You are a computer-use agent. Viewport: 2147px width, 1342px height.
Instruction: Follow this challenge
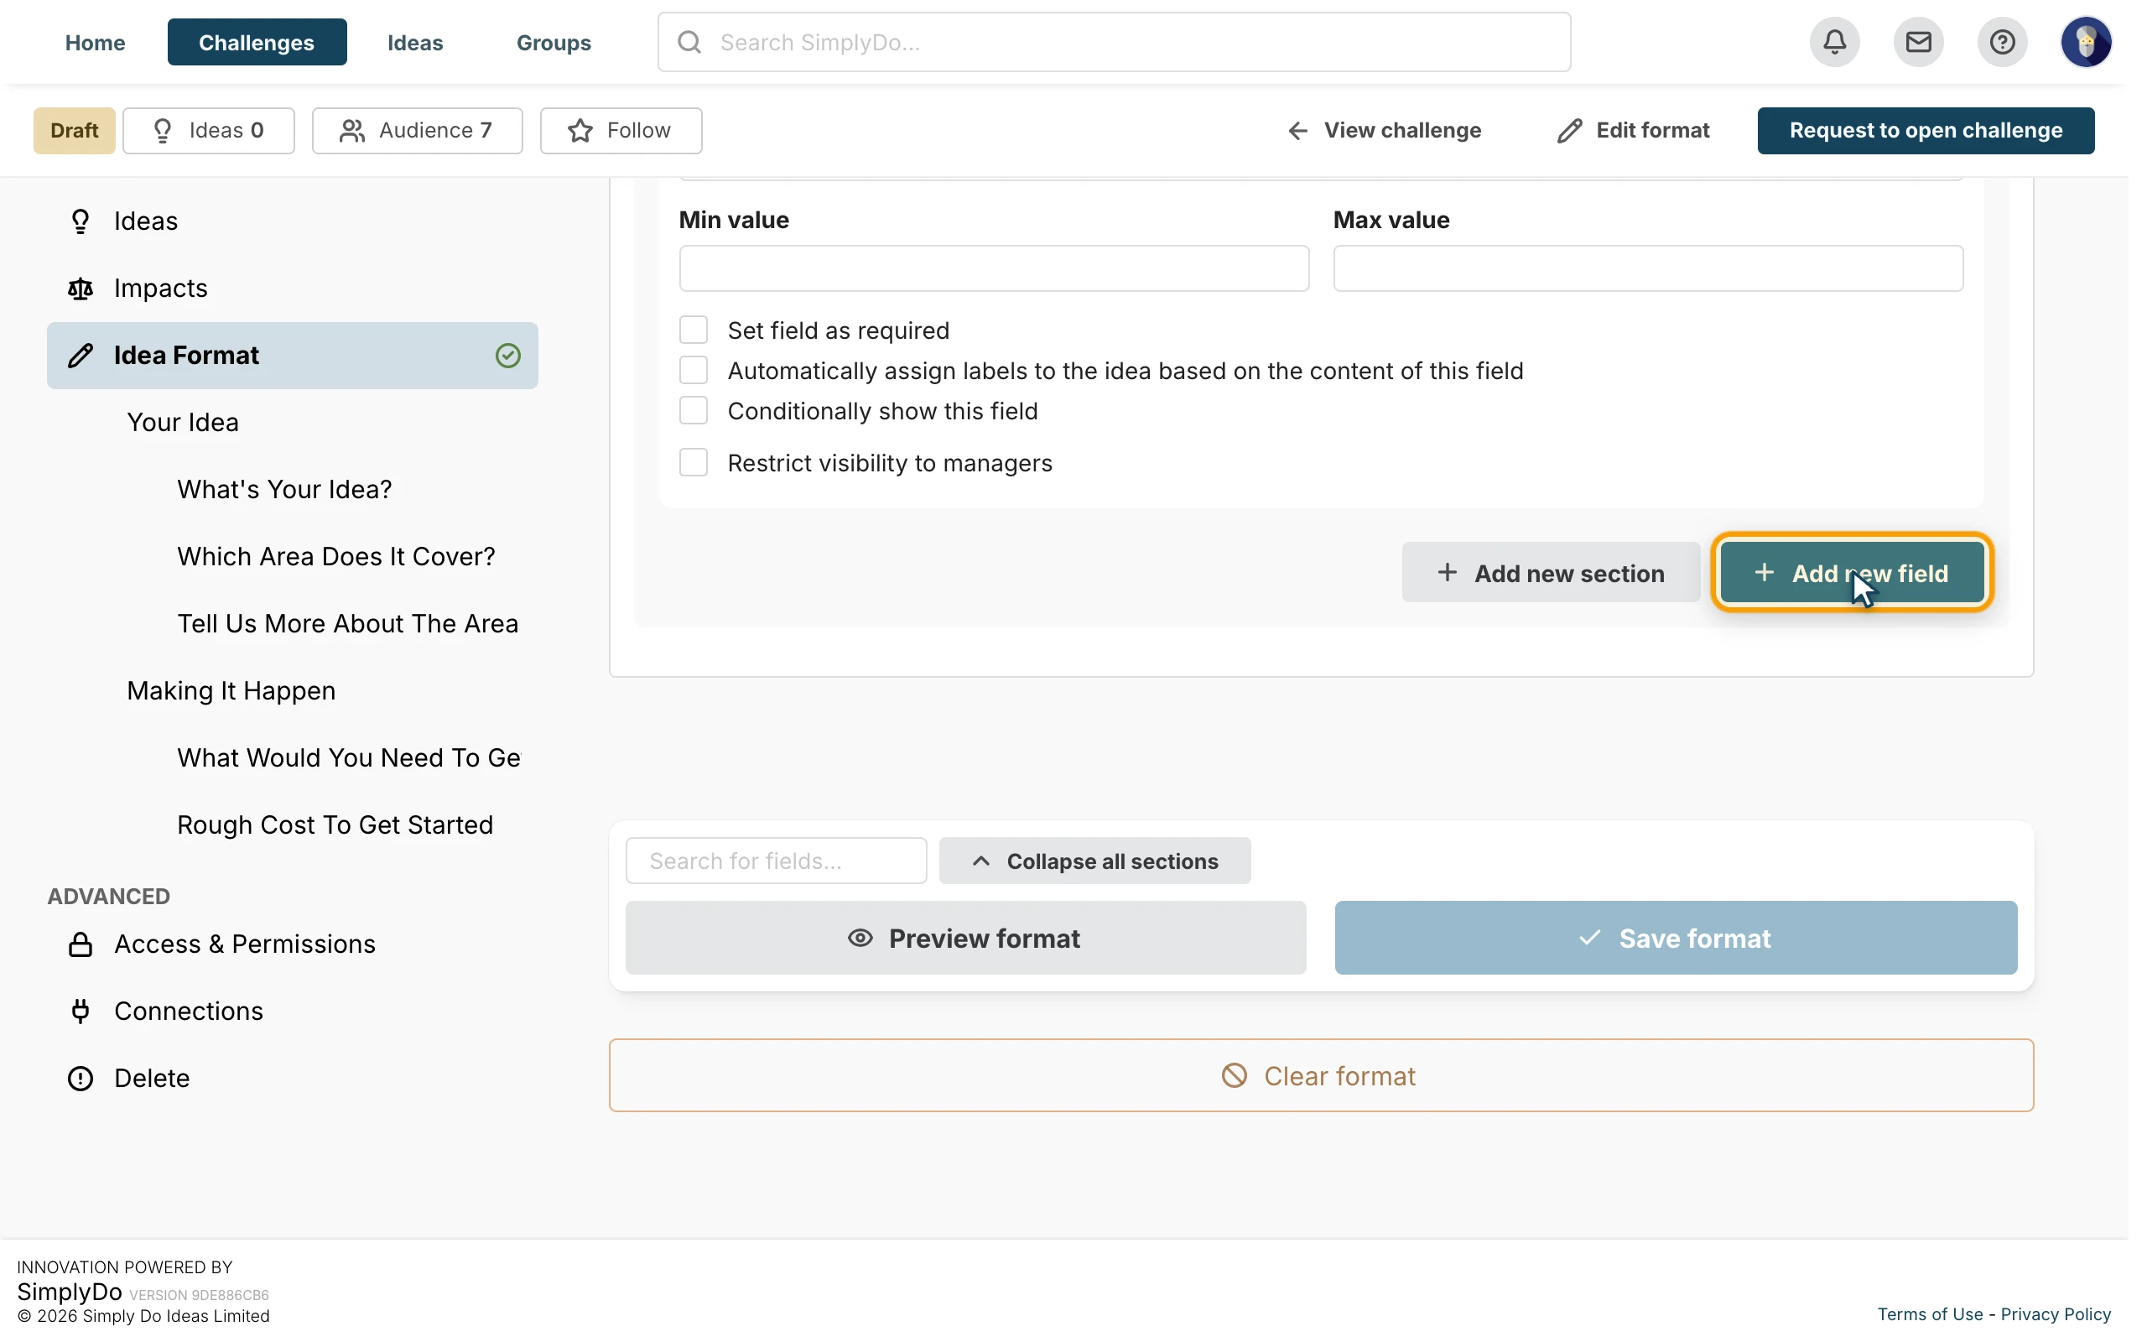coord(620,131)
